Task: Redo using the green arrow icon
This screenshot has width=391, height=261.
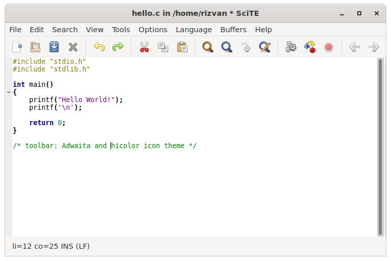Action: tap(118, 47)
